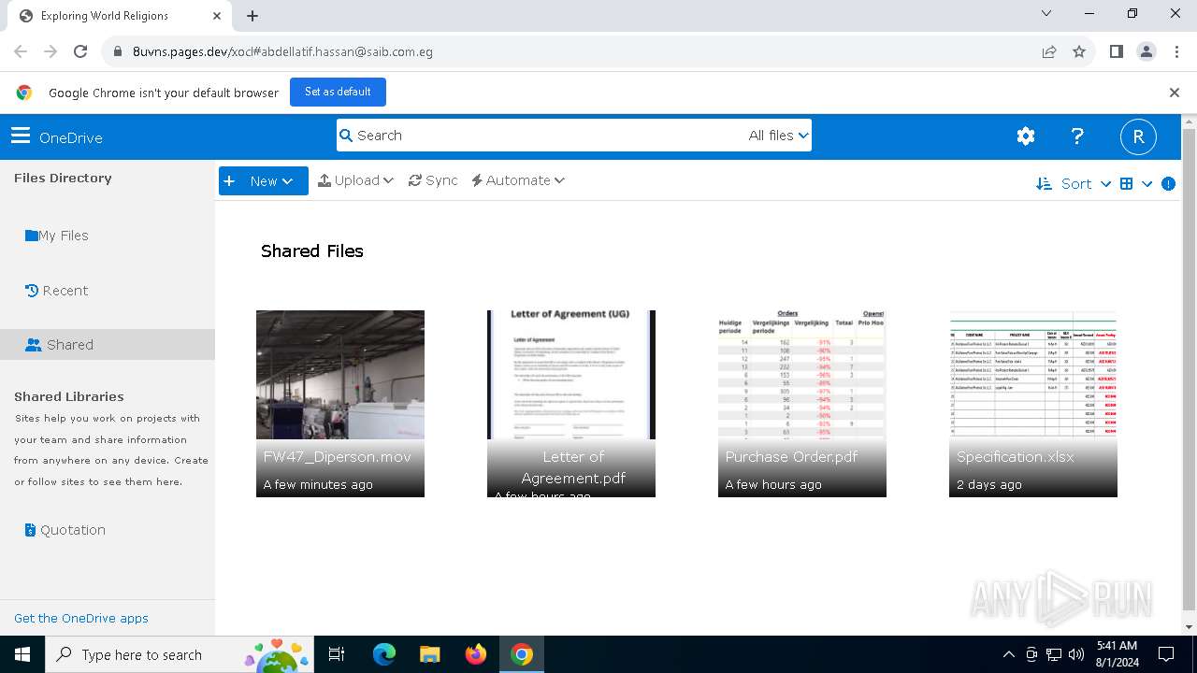
Task: Click the browser reload button
Action: pos(80,51)
